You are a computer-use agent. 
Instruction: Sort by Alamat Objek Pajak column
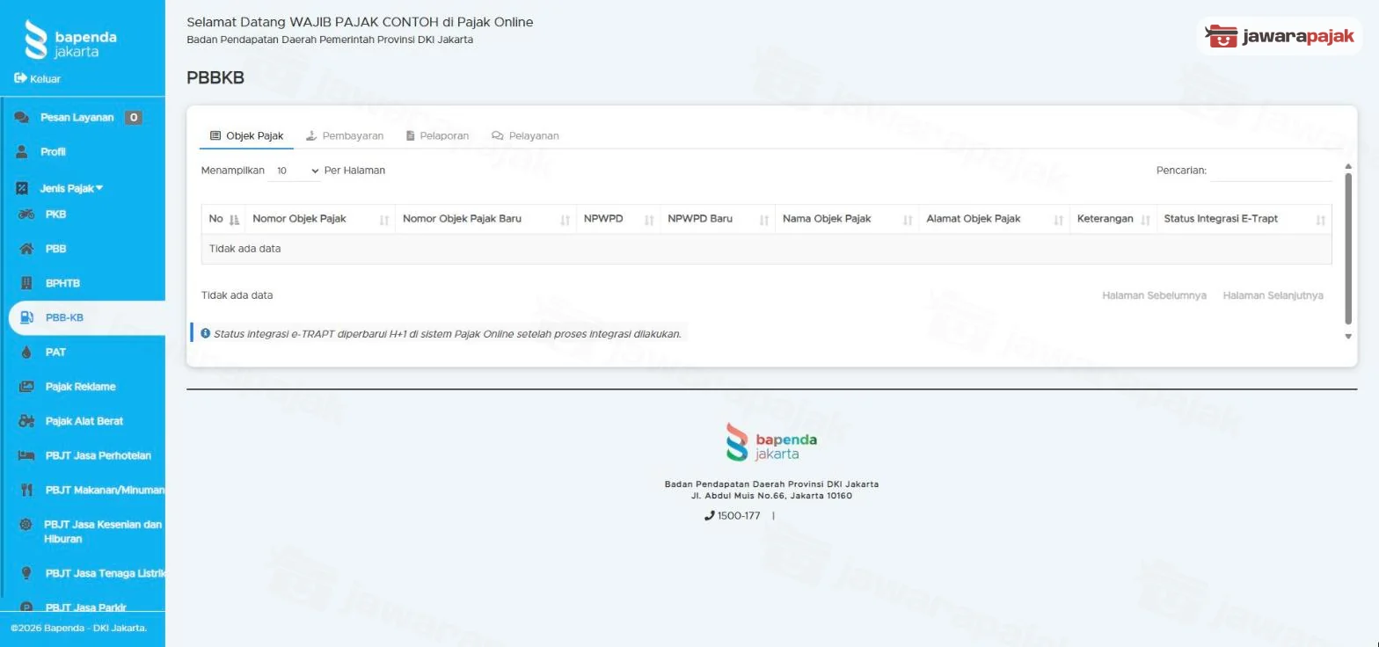tap(995, 219)
